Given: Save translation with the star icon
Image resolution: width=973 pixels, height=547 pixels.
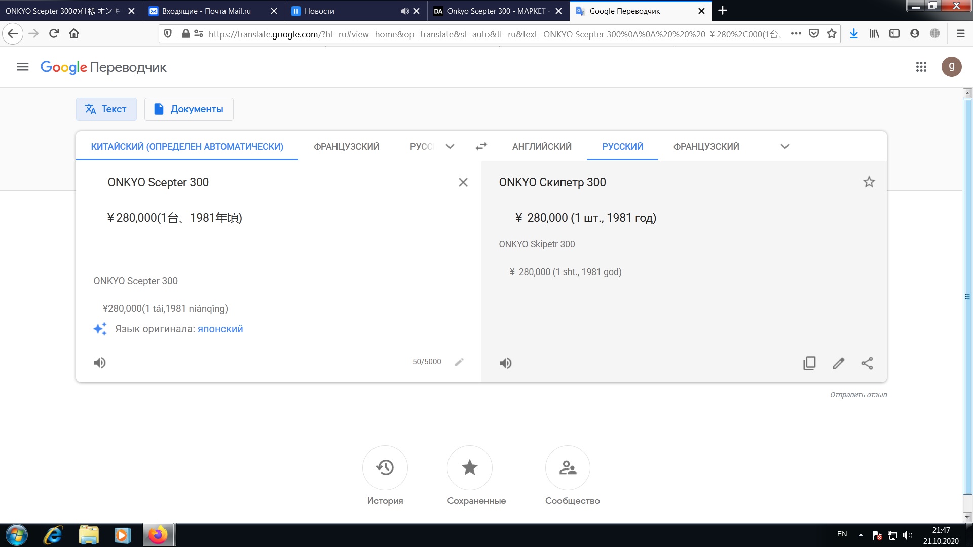Looking at the screenshot, I should tap(869, 182).
